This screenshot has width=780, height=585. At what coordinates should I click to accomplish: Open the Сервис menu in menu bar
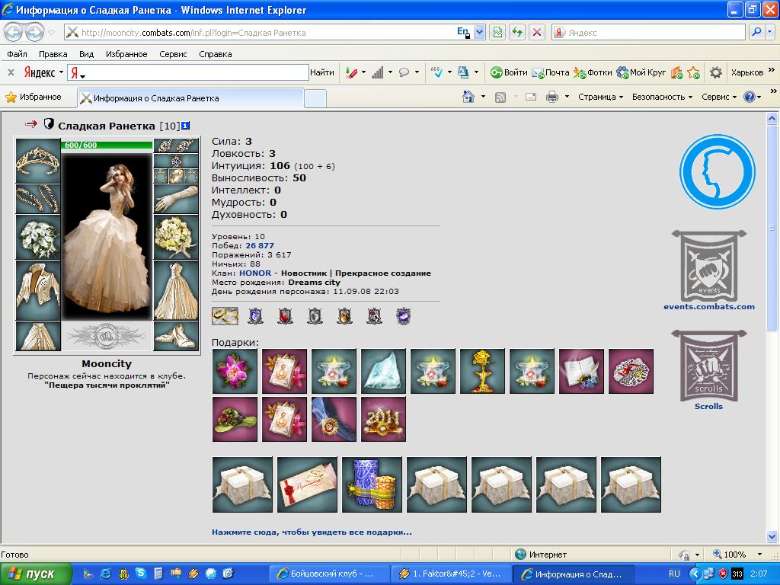(173, 54)
